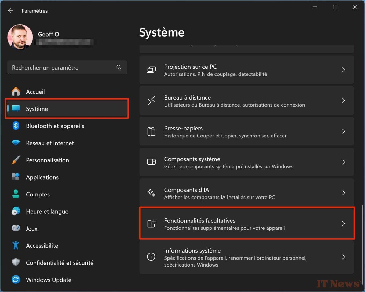Viewport: 365px width, 292px height.
Task: Click the Bluetooth et appareils icon
Action: 16,126
